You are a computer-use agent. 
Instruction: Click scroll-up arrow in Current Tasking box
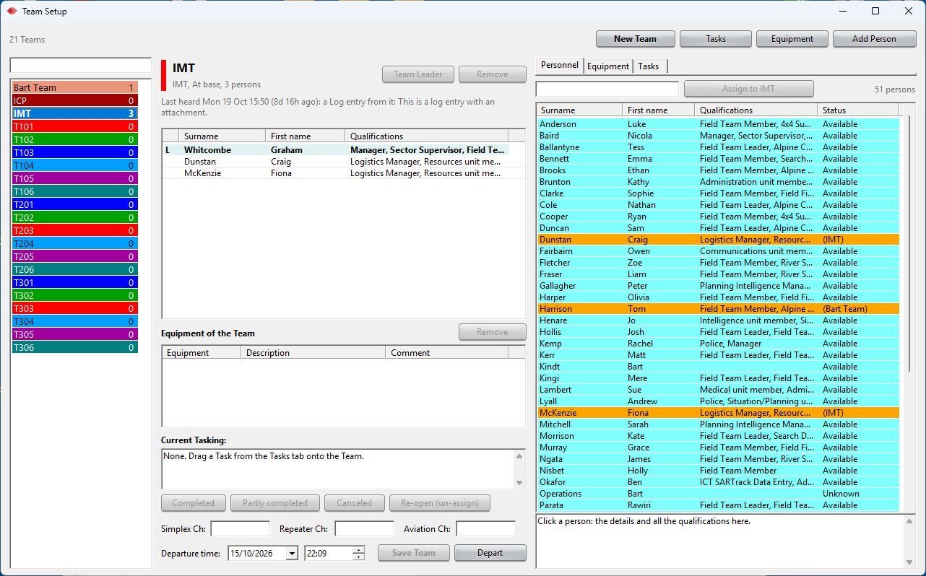519,456
